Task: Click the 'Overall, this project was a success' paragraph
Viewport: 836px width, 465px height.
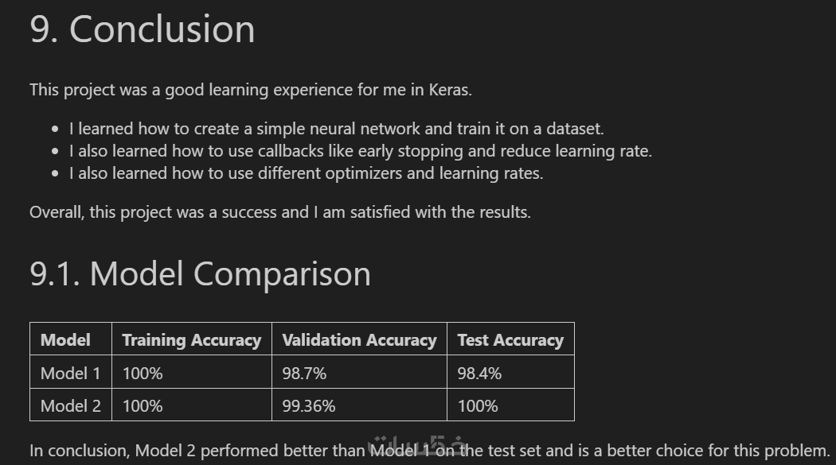Action: click(x=279, y=212)
